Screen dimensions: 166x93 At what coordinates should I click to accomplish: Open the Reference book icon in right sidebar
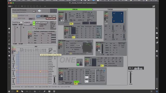(157, 38)
